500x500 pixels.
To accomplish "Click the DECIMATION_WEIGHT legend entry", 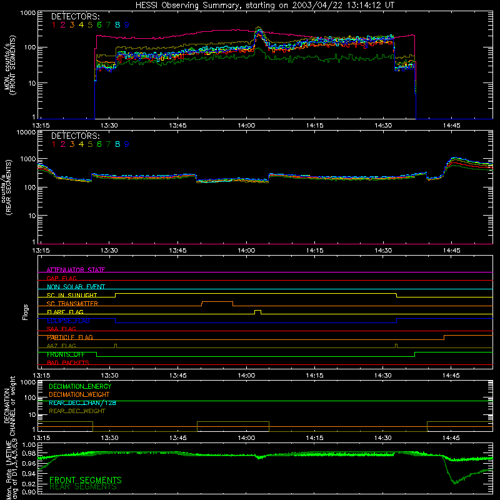I will click(x=79, y=394).
